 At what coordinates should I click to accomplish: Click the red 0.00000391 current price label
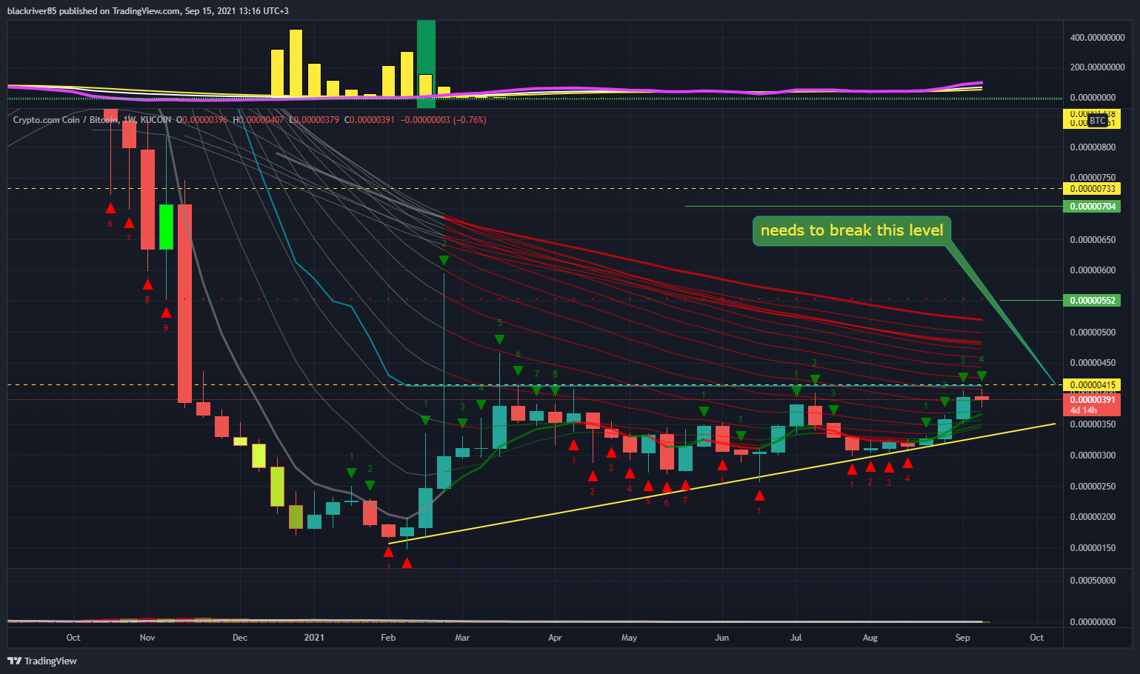pos(1092,400)
